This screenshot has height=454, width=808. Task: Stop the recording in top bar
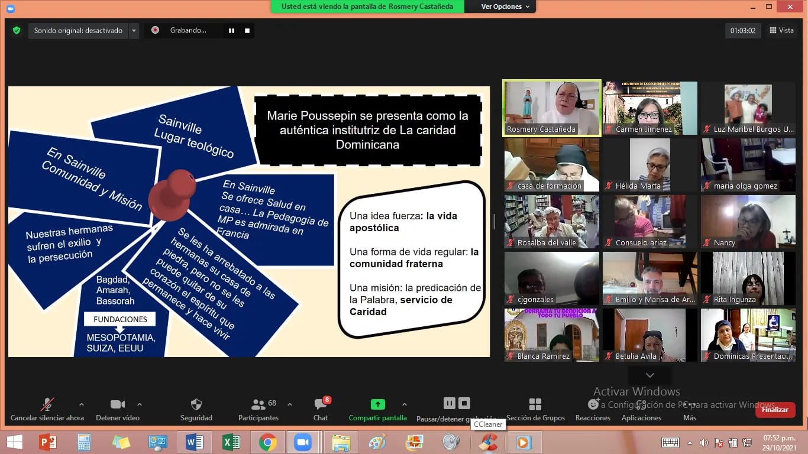[x=247, y=31]
